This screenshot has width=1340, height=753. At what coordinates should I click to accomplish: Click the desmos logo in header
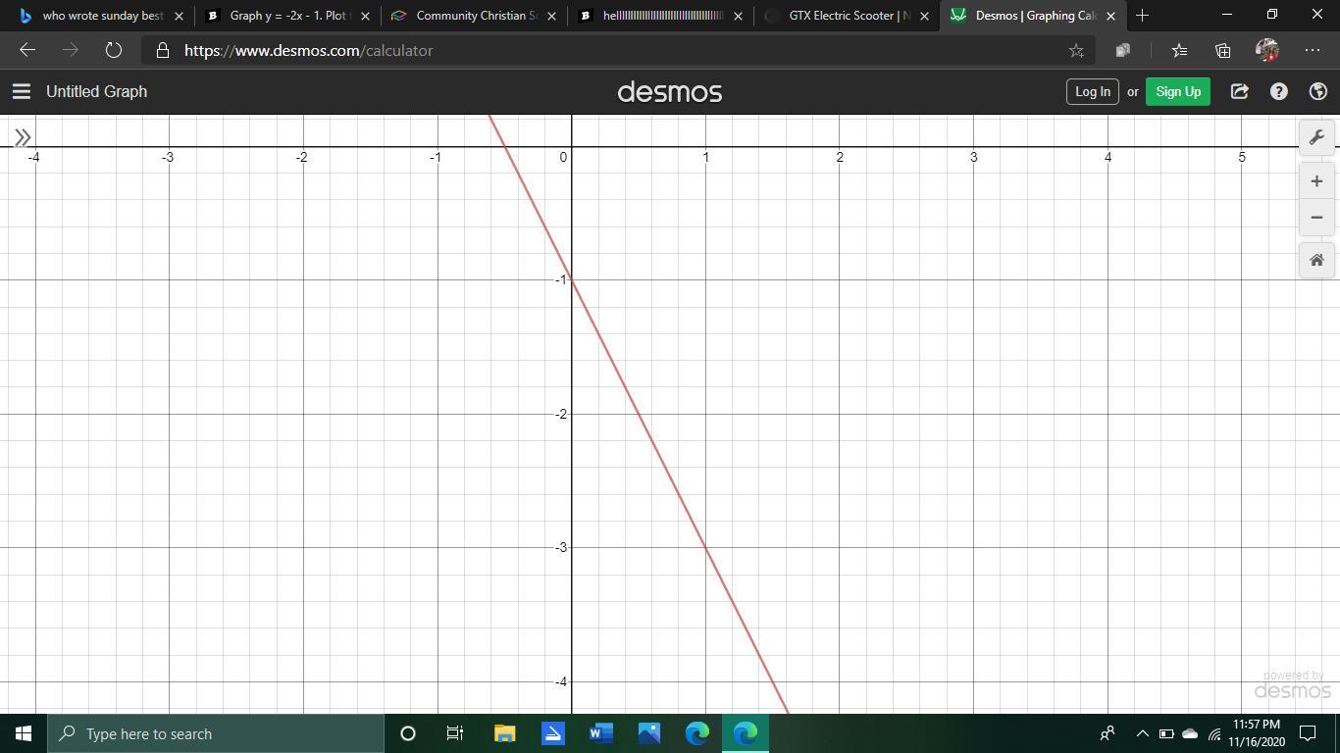tap(670, 92)
